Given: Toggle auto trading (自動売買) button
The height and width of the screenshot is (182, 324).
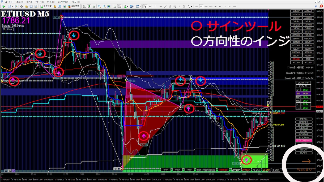Looking at the screenshot, I should [74, 6].
